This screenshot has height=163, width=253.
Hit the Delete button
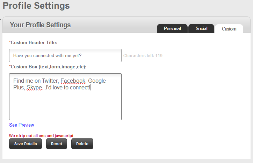point(82,144)
